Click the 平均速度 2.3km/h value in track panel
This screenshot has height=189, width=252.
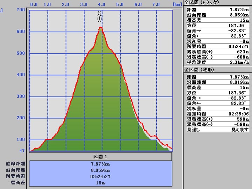tap(239, 63)
